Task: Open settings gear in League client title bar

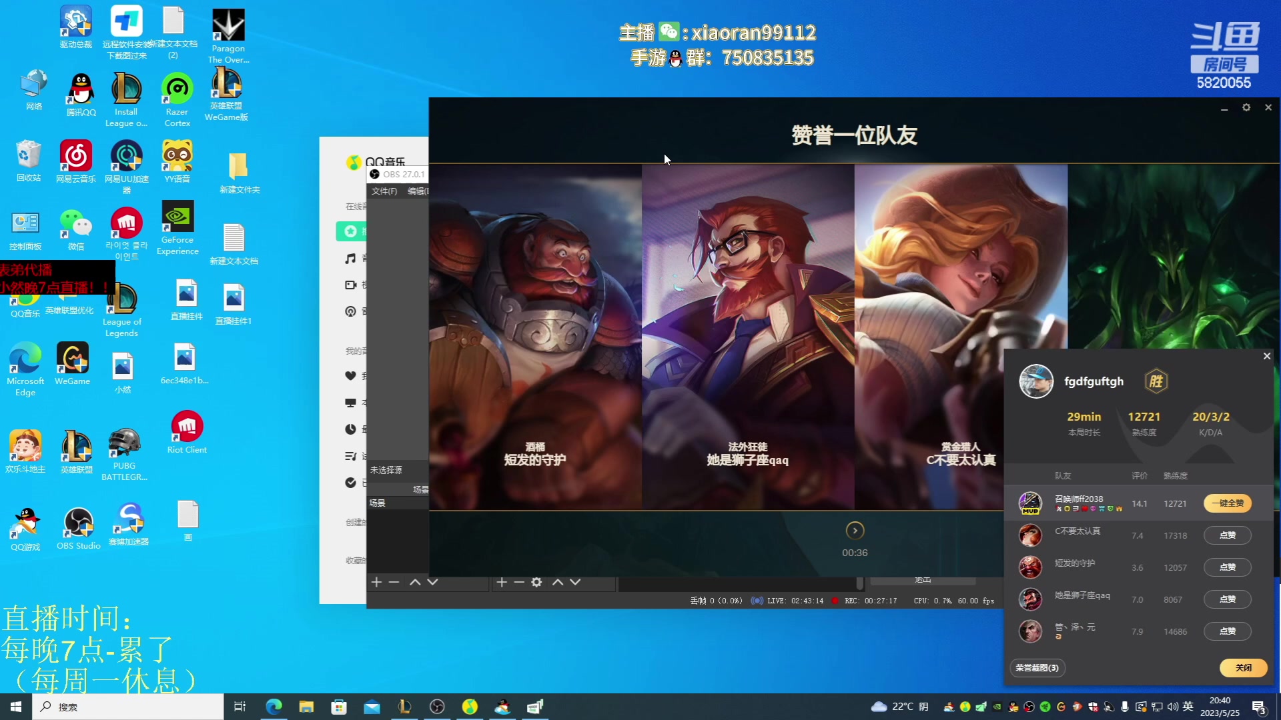Action: tap(1246, 107)
